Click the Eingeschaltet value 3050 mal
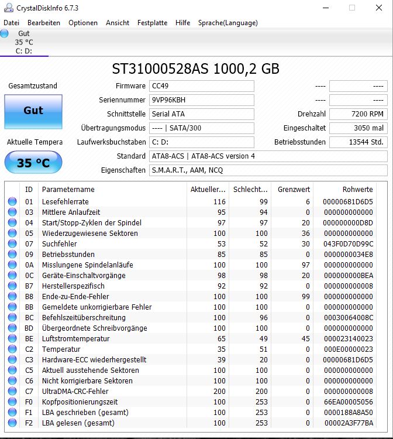 (x=358, y=128)
